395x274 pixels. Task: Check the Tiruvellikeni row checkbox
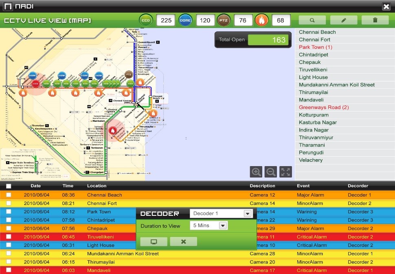click(x=9, y=237)
